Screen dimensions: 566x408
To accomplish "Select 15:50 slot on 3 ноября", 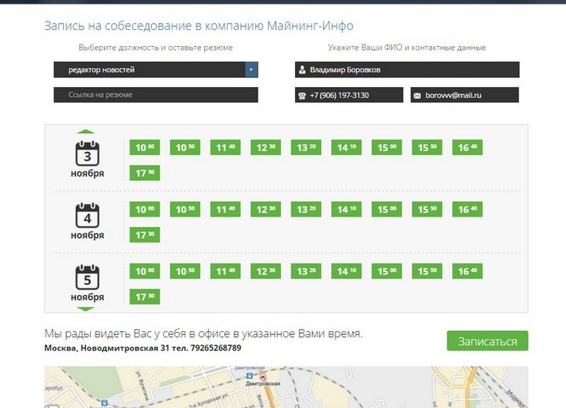I will (427, 147).
